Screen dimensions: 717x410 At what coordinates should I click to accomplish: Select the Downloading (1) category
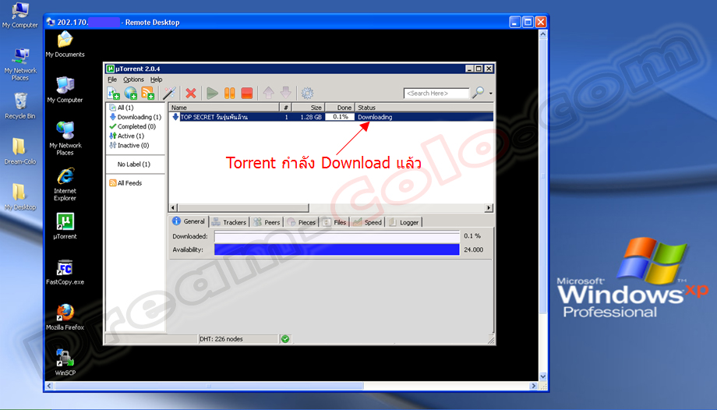pos(135,117)
